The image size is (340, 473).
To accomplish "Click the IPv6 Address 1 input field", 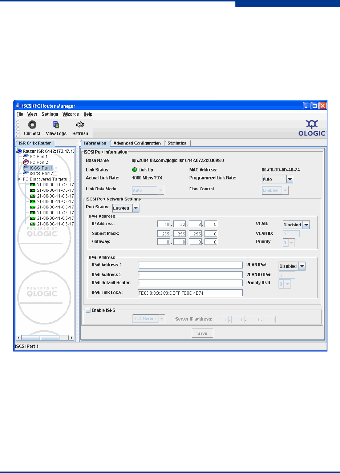I will coord(190,265).
